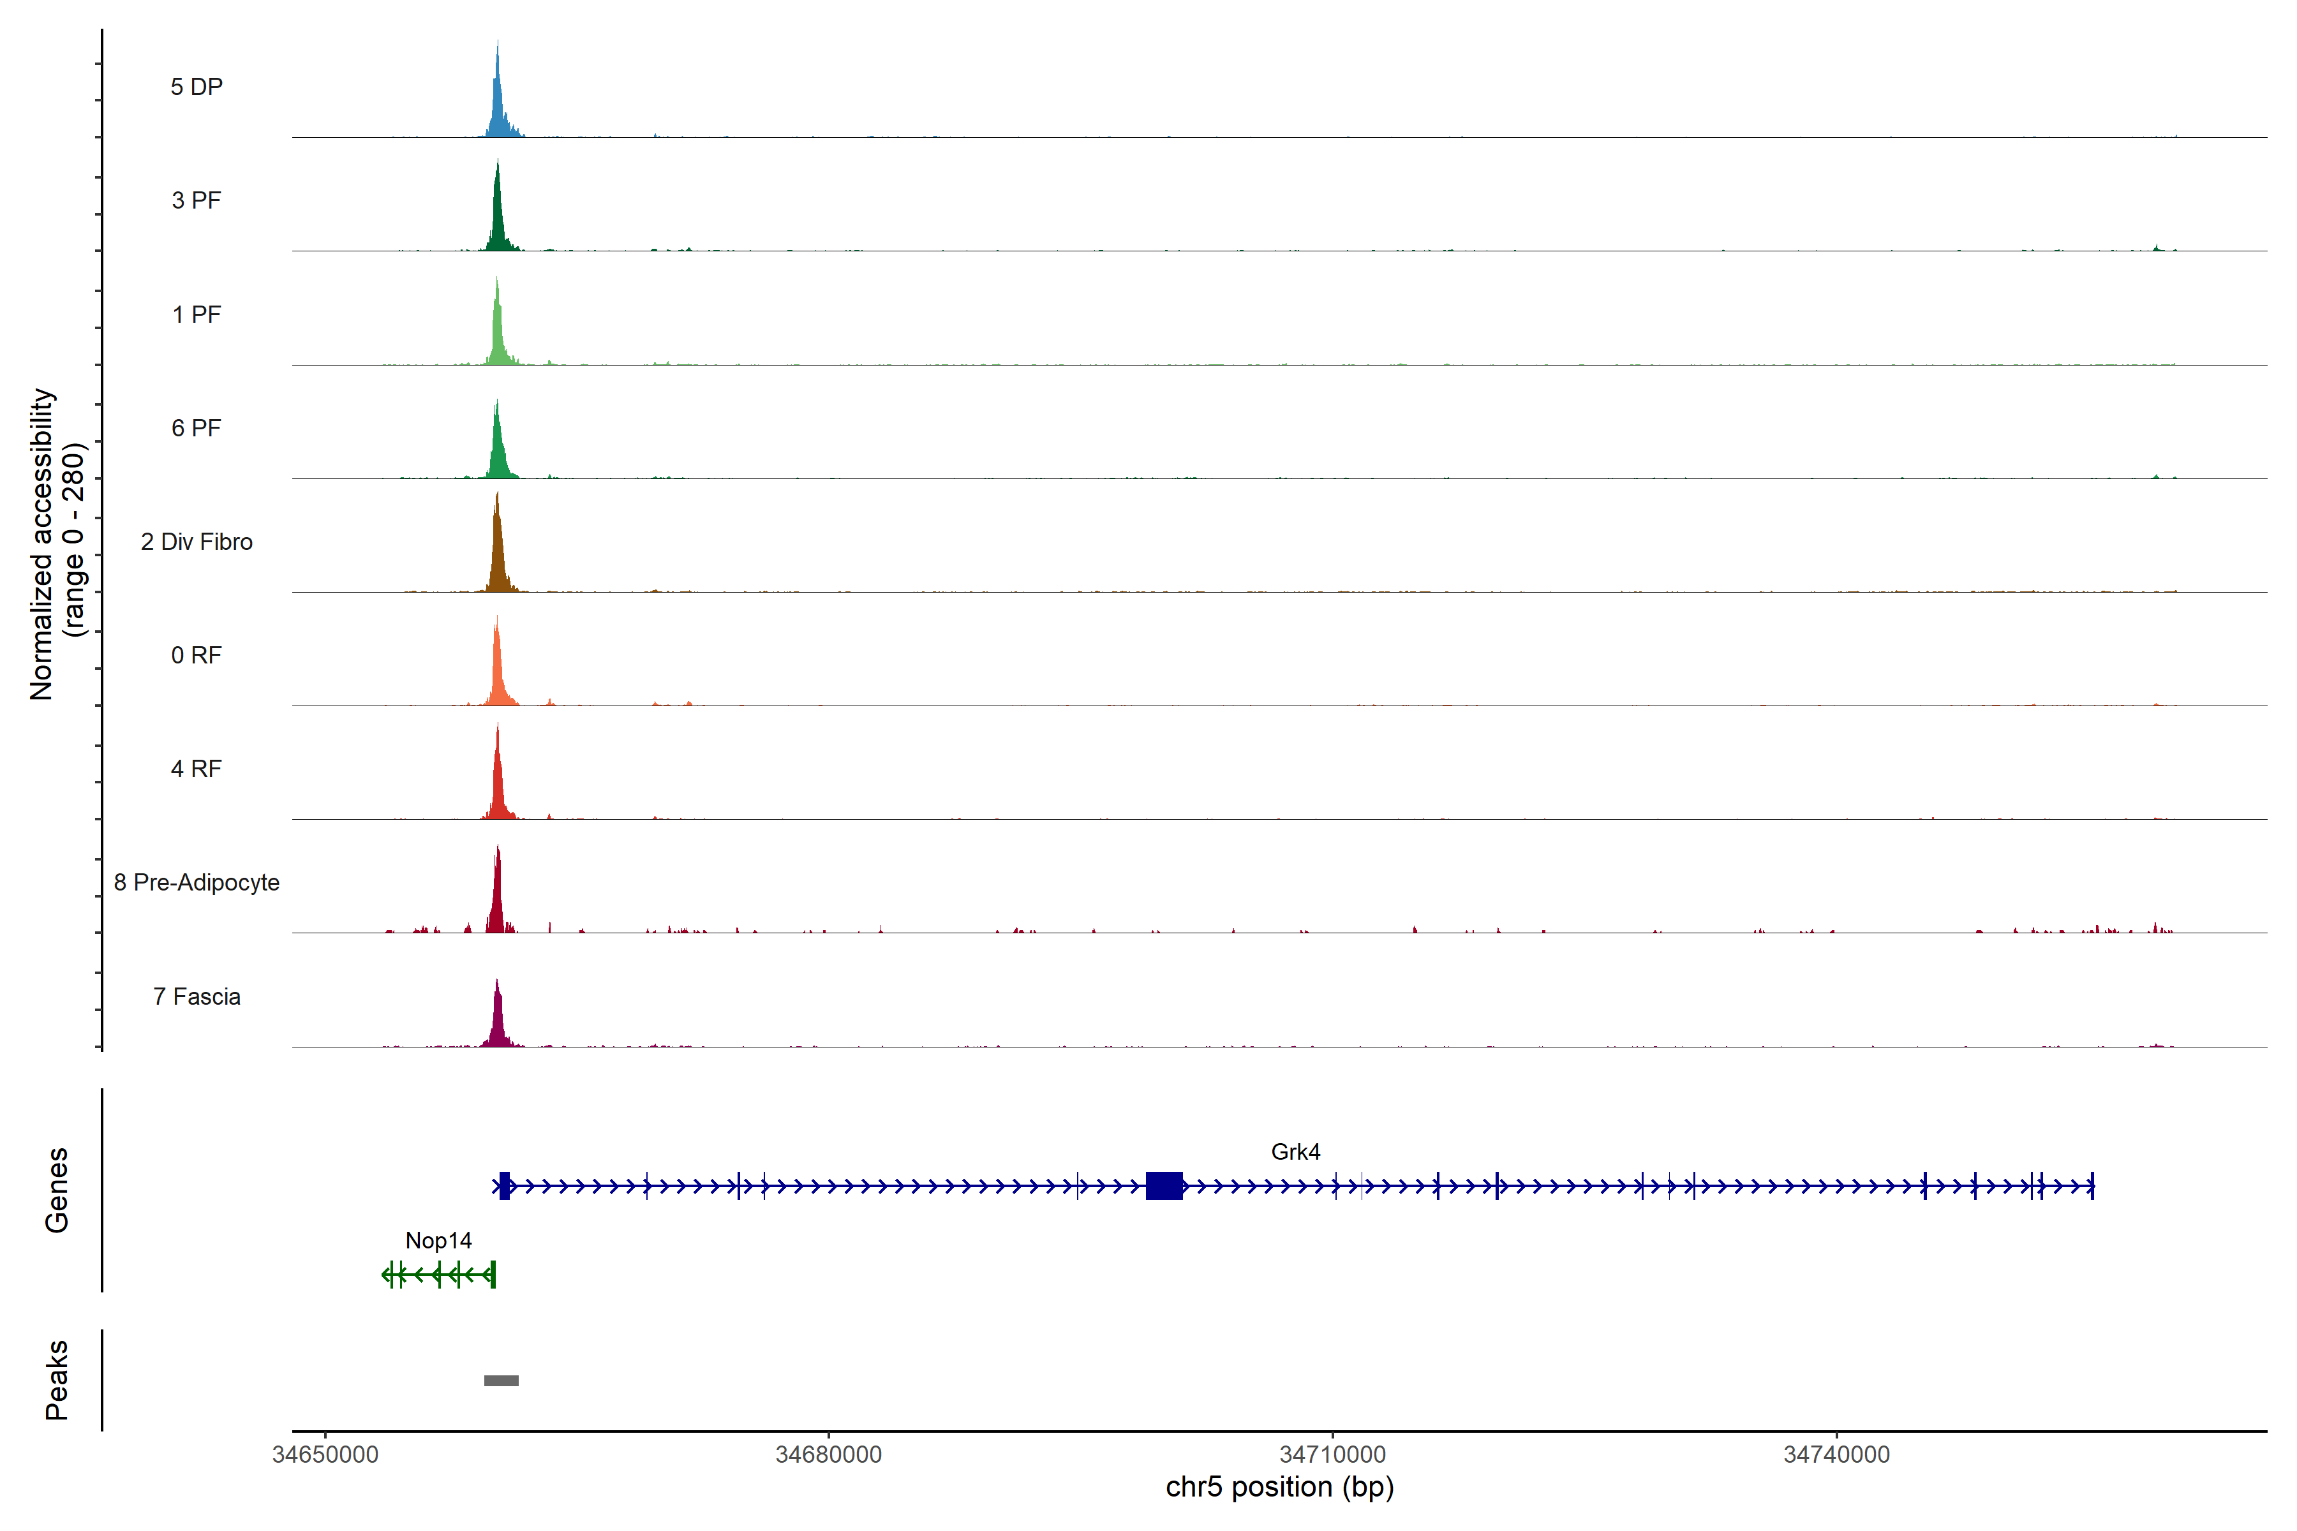Click the 34650000 axis tick label
Image resolution: width=2297 pixels, height=1531 pixels.
pos(325,1454)
